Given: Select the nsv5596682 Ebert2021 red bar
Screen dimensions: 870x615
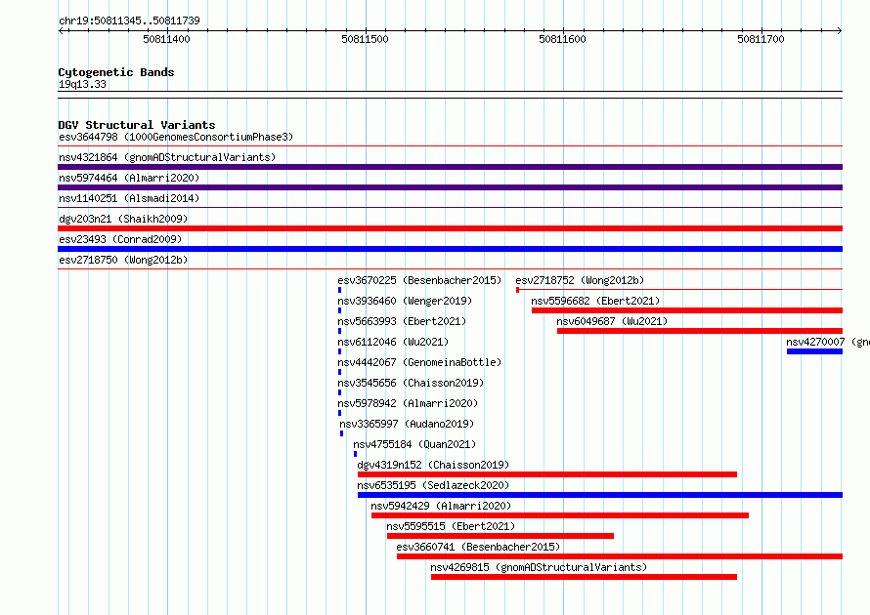Looking at the screenshot, I should [687, 310].
